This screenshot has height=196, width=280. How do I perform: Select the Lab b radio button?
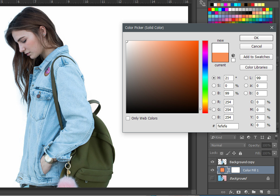pos(246,93)
